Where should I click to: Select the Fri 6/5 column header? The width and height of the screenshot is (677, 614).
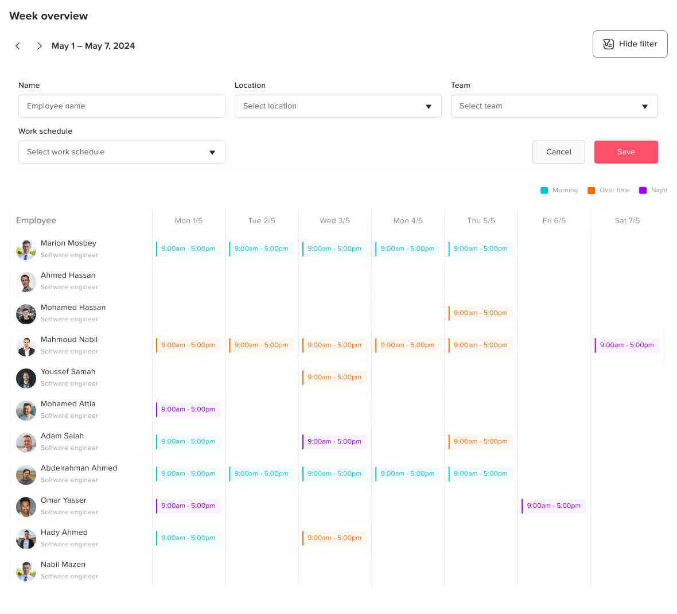click(554, 221)
